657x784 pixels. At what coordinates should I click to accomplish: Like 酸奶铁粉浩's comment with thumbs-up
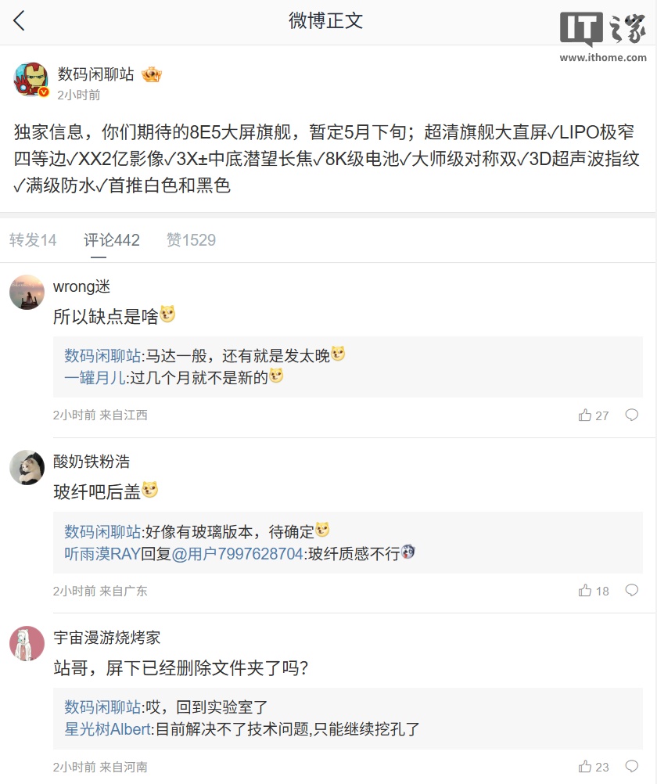[x=585, y=591]
